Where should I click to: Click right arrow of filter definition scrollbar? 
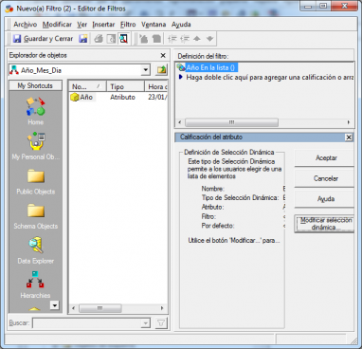(348, 122)
